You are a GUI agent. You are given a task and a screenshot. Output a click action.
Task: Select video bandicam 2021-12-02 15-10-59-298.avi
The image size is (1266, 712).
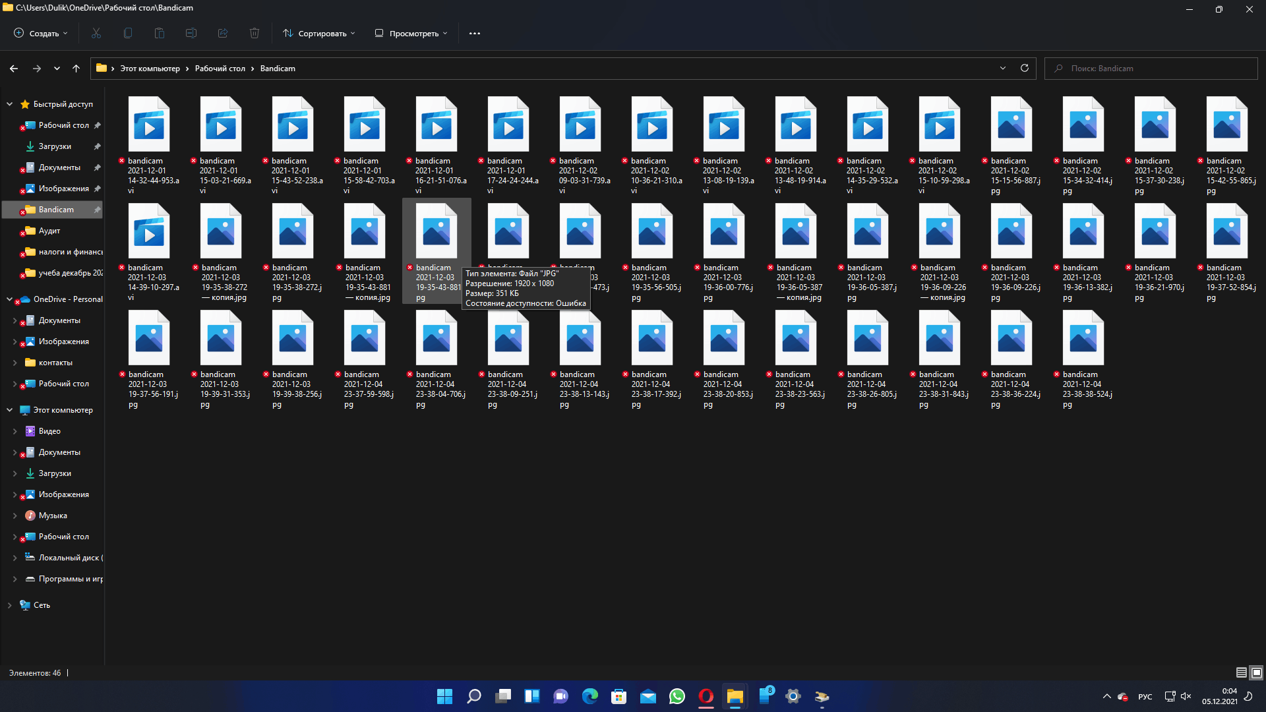coord(940,145)
